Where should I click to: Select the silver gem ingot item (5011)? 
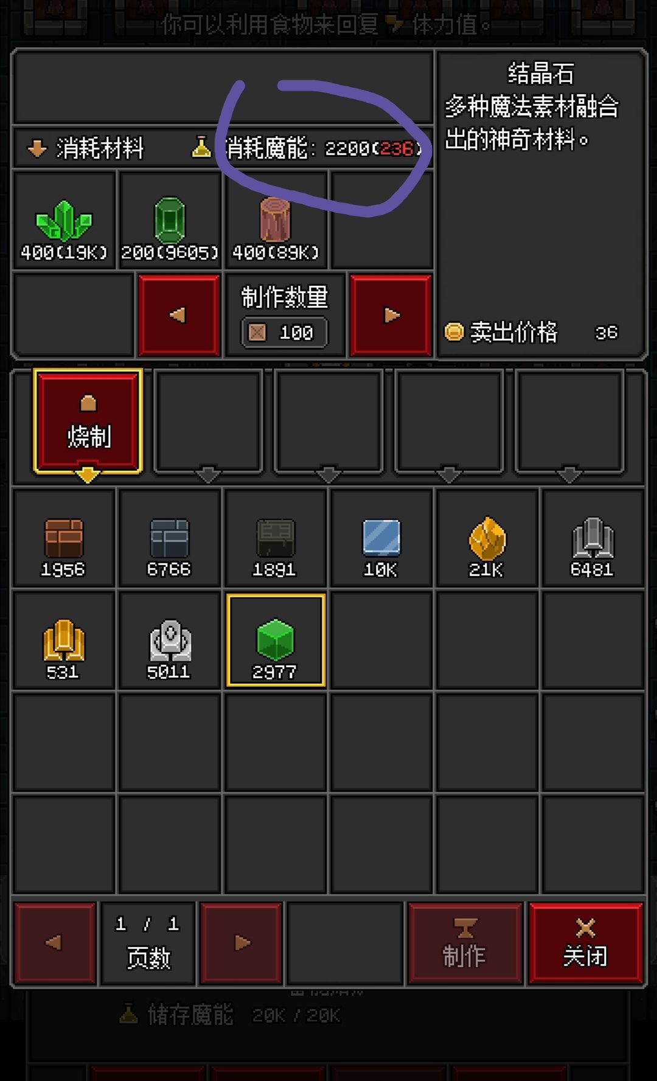(170, 640)
